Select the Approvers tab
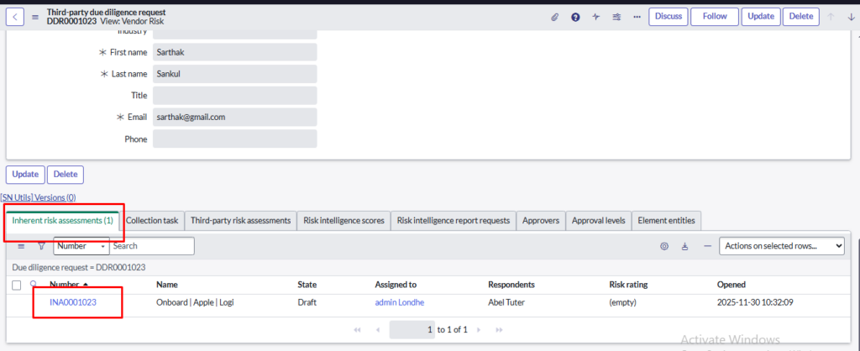Viewport: 860px width, 351px height. [541, 221]
